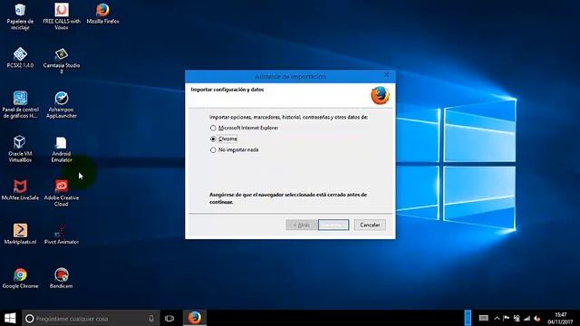Open PCSX2 1.4.0 desktop shortcut

[x=20, y=58]
